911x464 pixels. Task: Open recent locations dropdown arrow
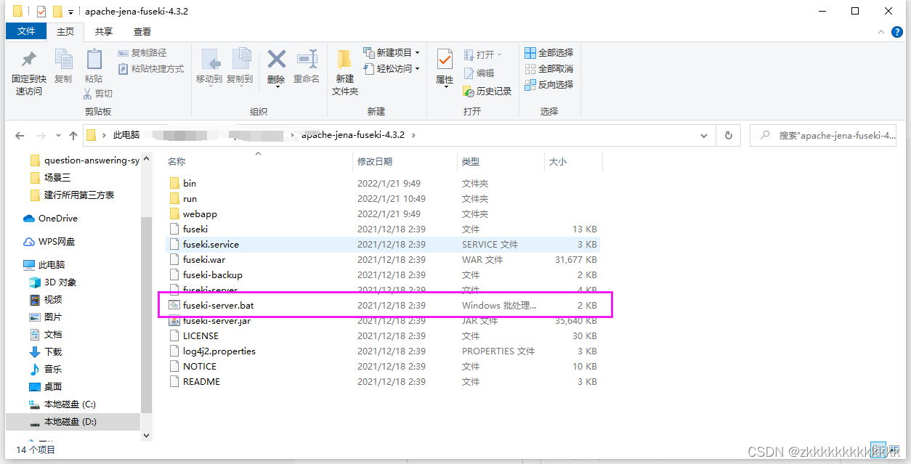point(57,136)
